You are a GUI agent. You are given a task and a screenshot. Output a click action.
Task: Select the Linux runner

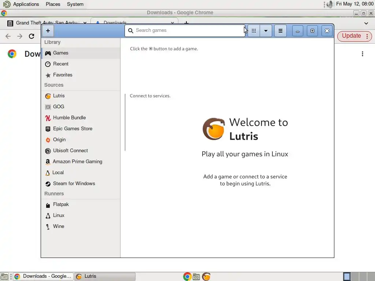[81, 216]
